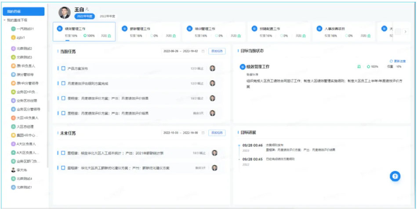Click assignee avatar on 月度绩效评估细则方案完成 row
The height and width of the screenshot is (209, 417).
212,83
